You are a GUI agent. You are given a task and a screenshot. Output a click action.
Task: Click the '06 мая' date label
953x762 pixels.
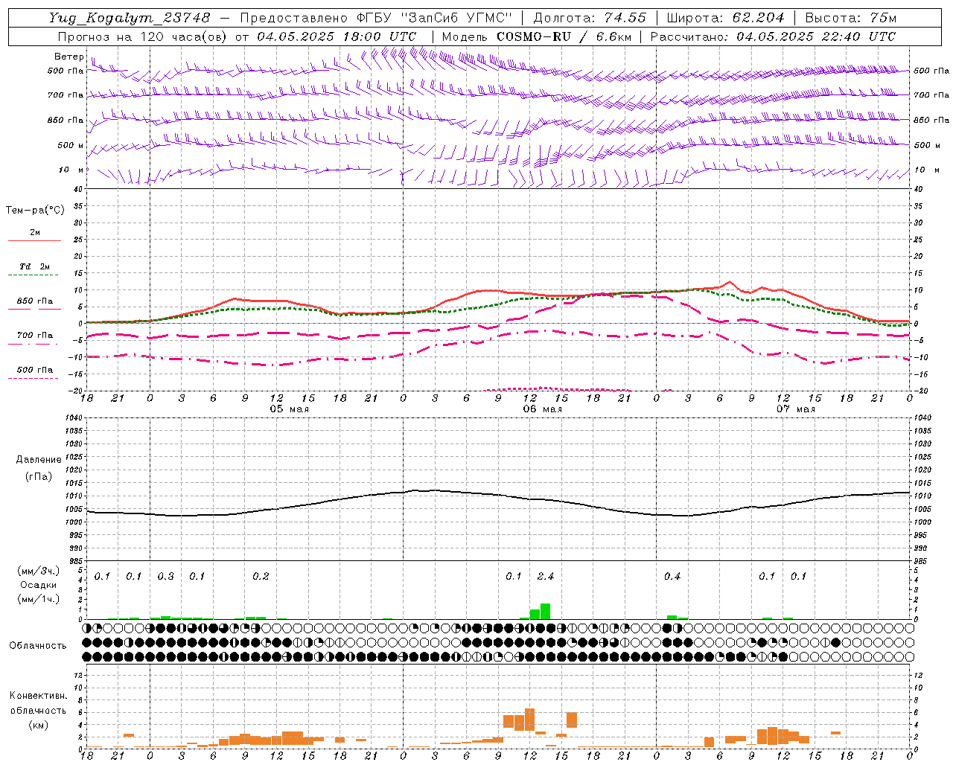click(x=542, y=409)
